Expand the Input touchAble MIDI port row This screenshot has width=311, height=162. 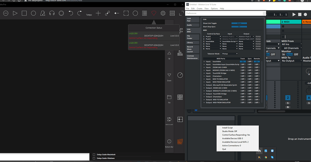204,61
